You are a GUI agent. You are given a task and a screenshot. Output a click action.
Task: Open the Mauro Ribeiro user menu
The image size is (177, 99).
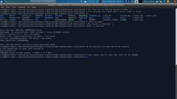(x=149, y=1)
